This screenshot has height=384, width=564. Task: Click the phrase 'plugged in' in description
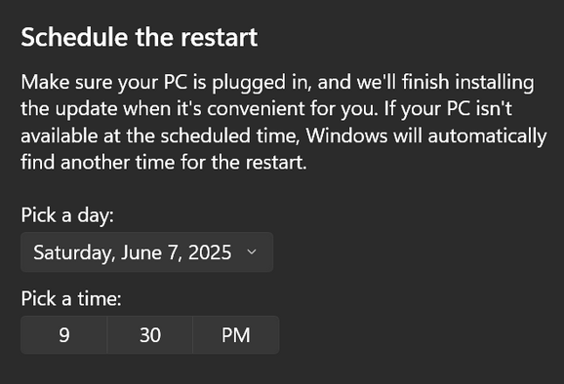point(261,83)
